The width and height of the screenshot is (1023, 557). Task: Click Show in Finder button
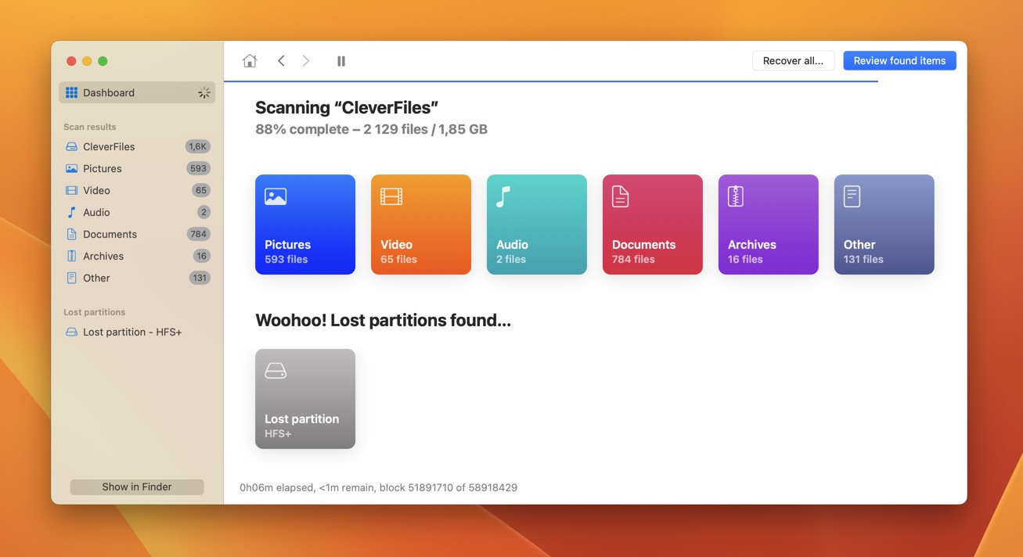[137, 487]
